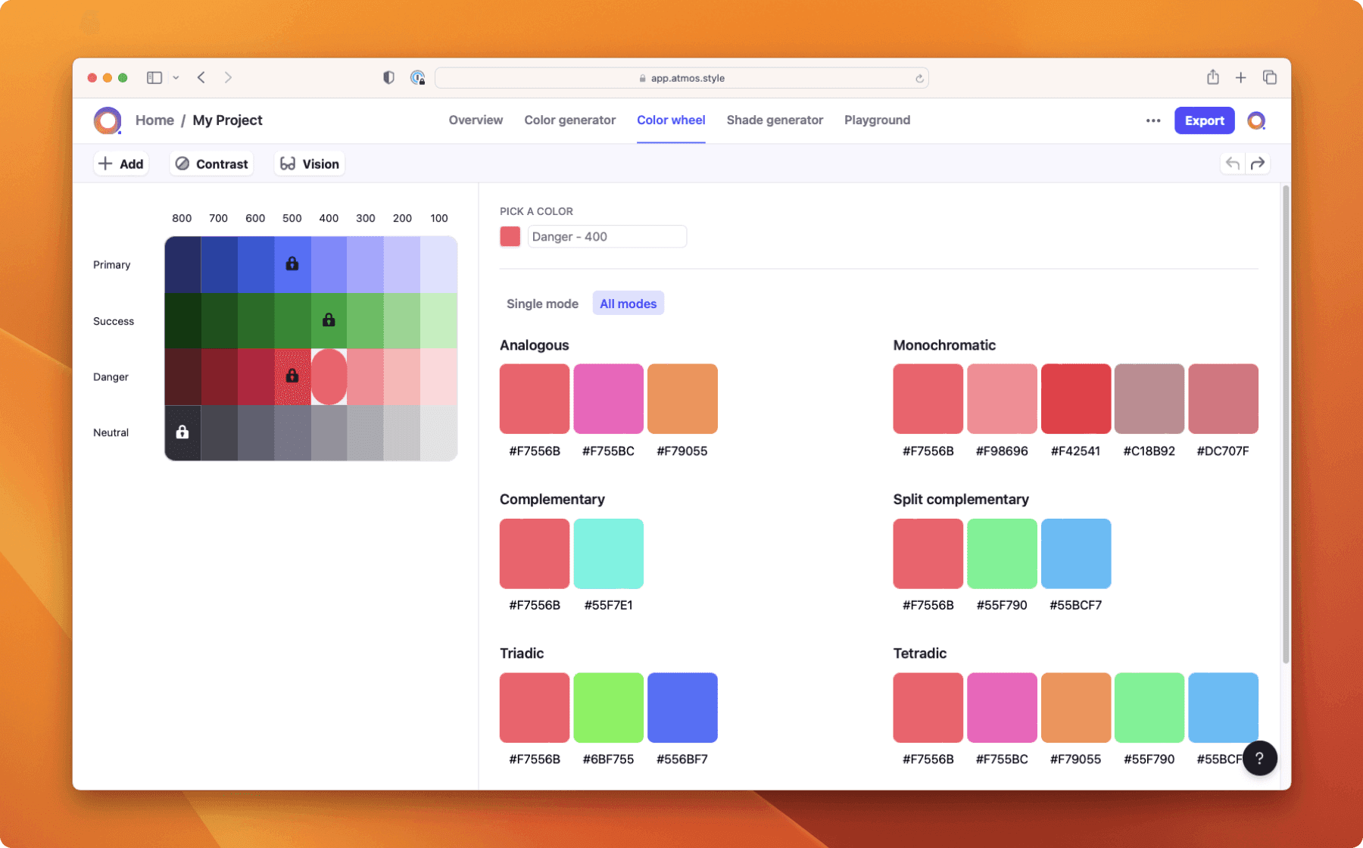
Task: Undo the last palette change
Action: (x=1233, y=163)
